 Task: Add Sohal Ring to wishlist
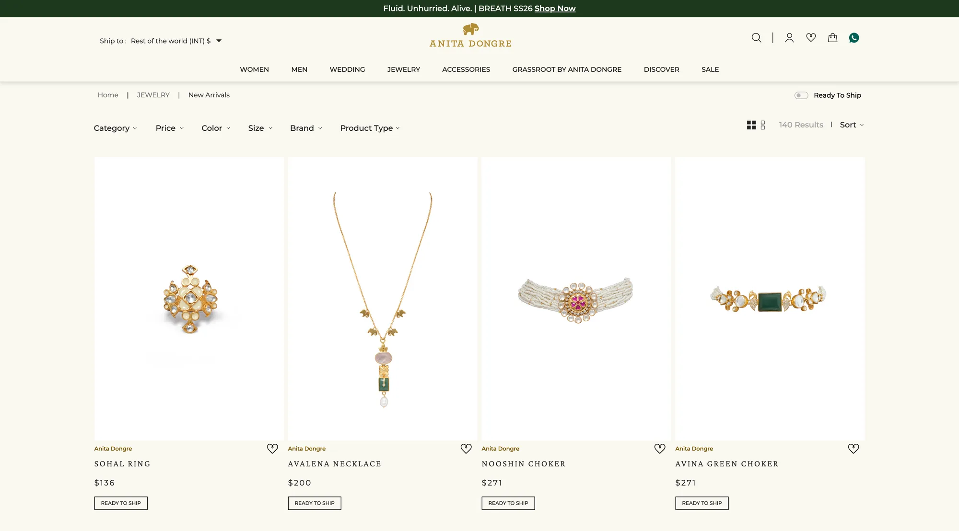click(272, 449)
